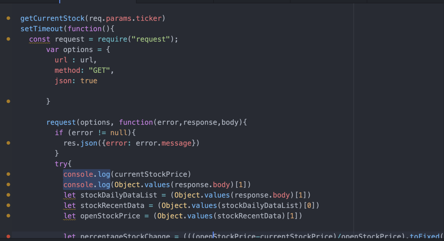Click the word options in var declaration
This screenshot has height=241, width=444.
click(78, 50)
